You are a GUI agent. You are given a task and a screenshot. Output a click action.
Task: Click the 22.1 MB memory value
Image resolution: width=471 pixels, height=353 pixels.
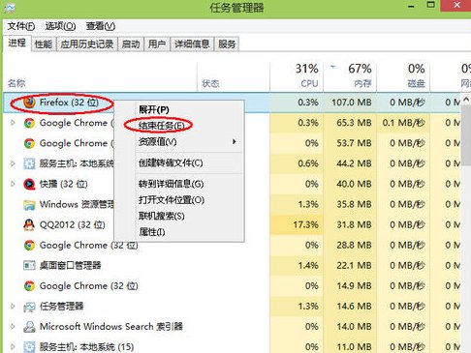tap(354, 266)
